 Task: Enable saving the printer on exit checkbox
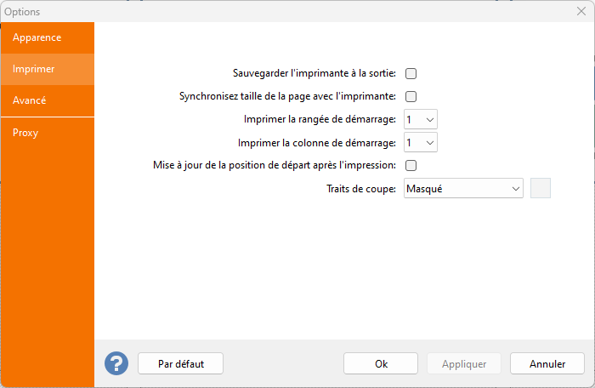click(x=411, y=74)
